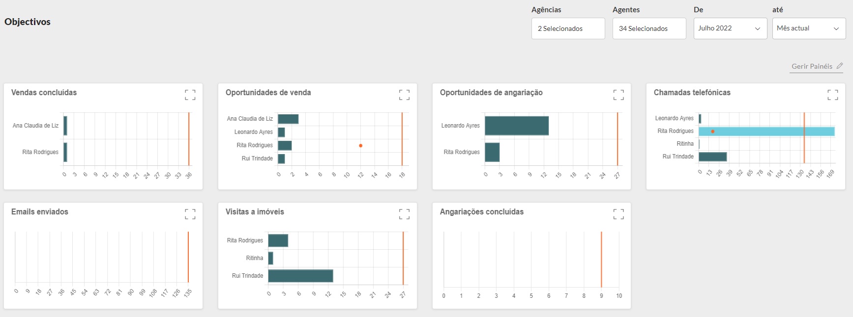The width and height of the screenshot is (853, 317).
Task: Click the highlighted Rita Rodrigues bar in Chamadas telefónicas
Action: 767,132
